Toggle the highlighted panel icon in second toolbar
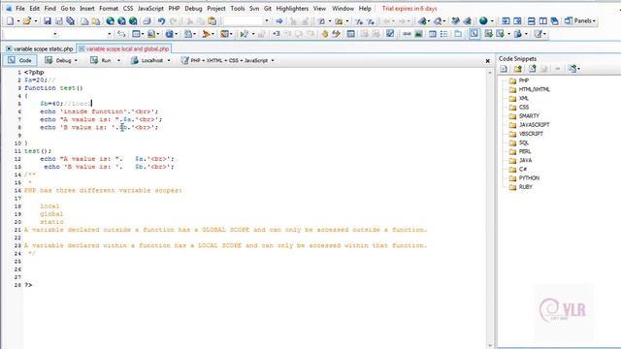This screenshot has width=621, height=349. pyautogui.click(x=474, y=34)
